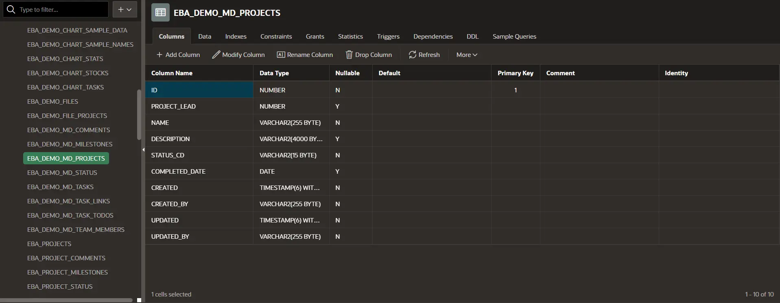Open EBA_DEMO_MD_COMMENTS table
Screen dimensions: 780x303
point(68,130)
